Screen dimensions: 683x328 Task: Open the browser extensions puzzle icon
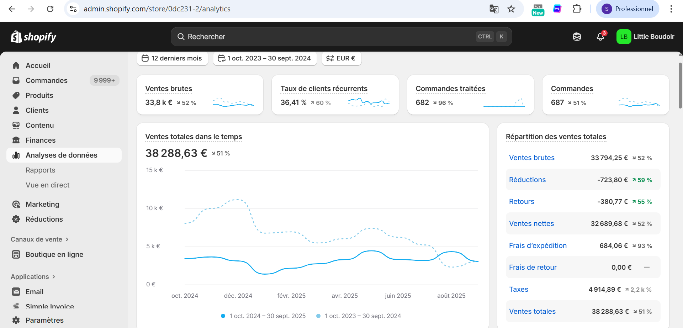click(x=577, y=9)
